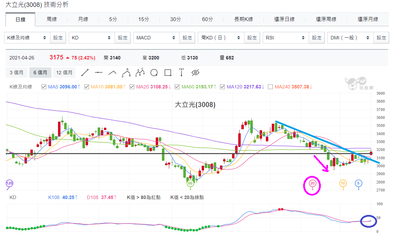Uncheck the MA20 moving average checkbox

coord(132,87)
